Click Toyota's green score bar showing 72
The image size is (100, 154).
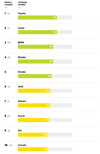coord(38,17)
